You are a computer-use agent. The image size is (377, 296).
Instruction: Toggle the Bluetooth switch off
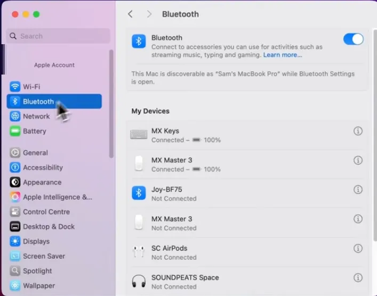[x=353, y=39]
